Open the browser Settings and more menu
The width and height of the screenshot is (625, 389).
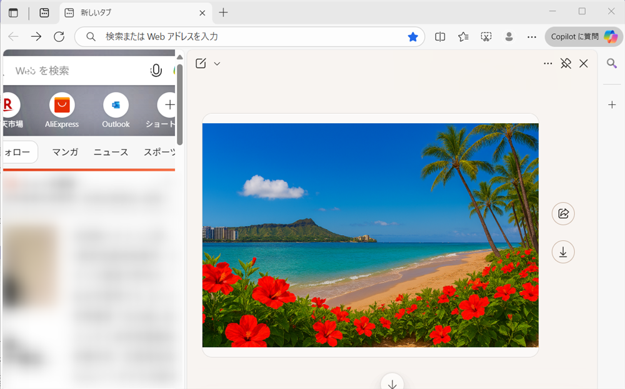click(x=532, y=37)
